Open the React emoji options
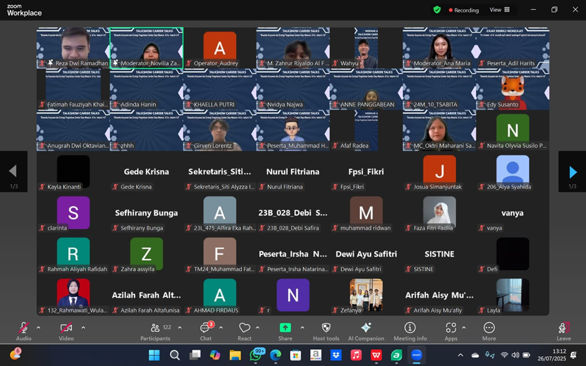Viewport: 586px width, 366px height. (x=244, y=330)
